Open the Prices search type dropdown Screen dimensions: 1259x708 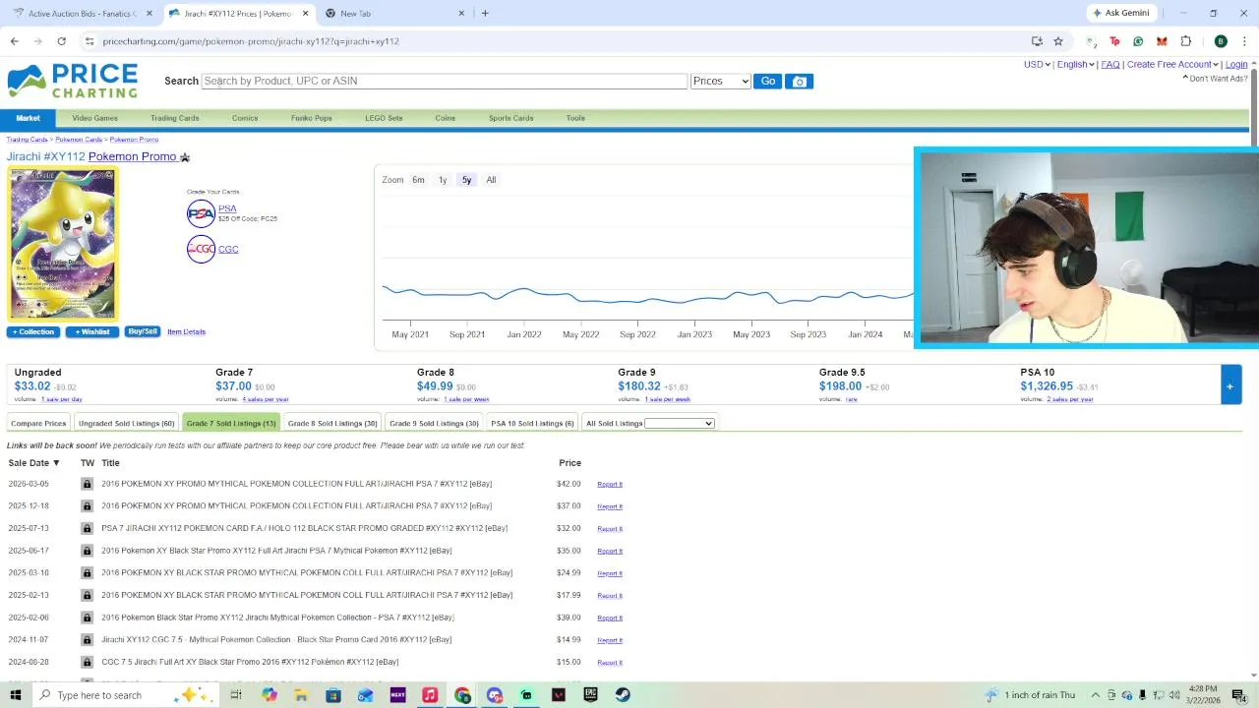721,81
